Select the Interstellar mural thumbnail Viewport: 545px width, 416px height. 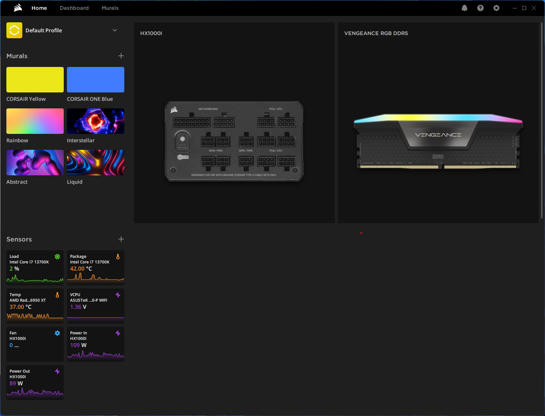[x=96, y=121]
